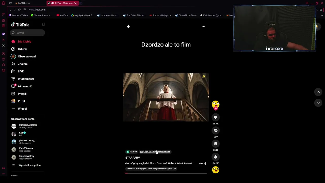Go back in browser history
Screen dimensions: 325x183
click(10, 10)
